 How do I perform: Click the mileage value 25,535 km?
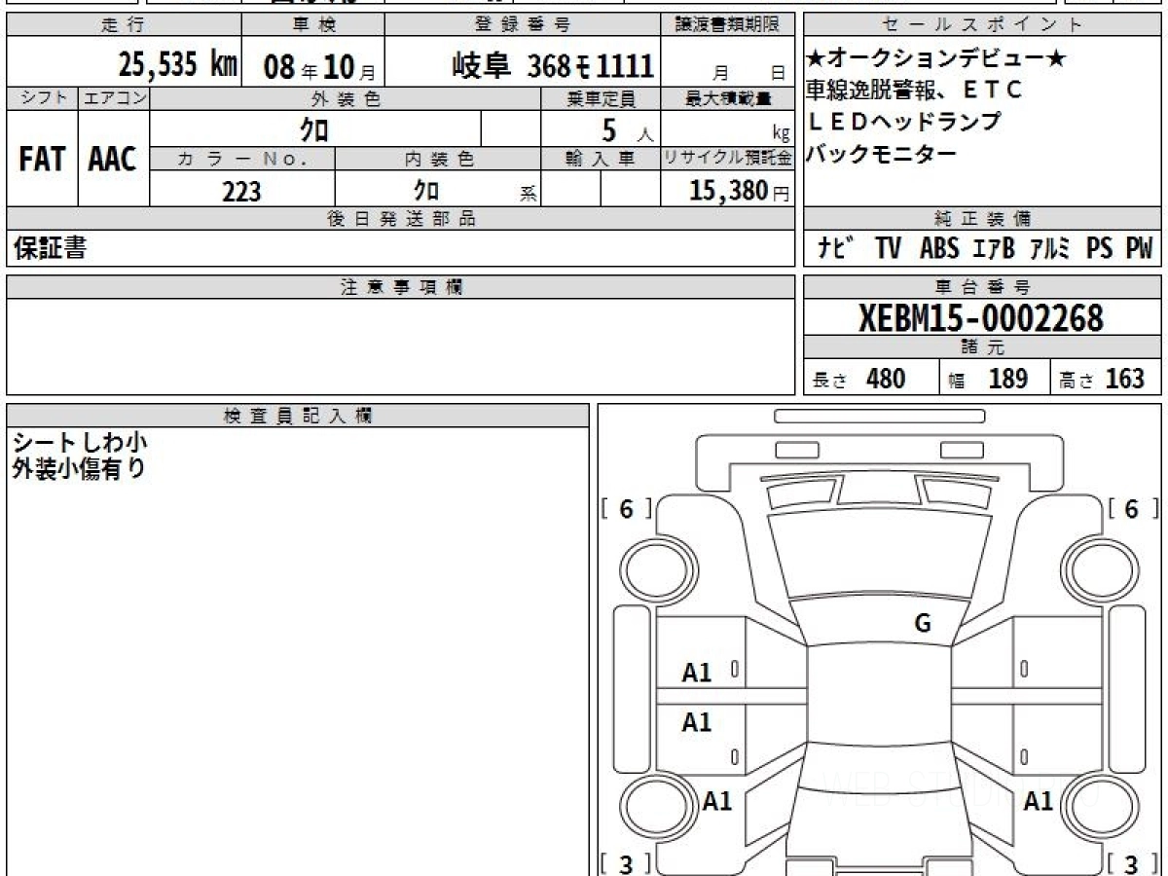click(178, 64)
